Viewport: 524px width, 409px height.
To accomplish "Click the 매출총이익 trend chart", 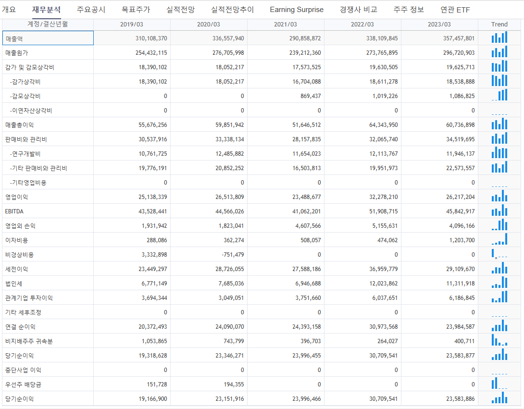I will [499, 124].
